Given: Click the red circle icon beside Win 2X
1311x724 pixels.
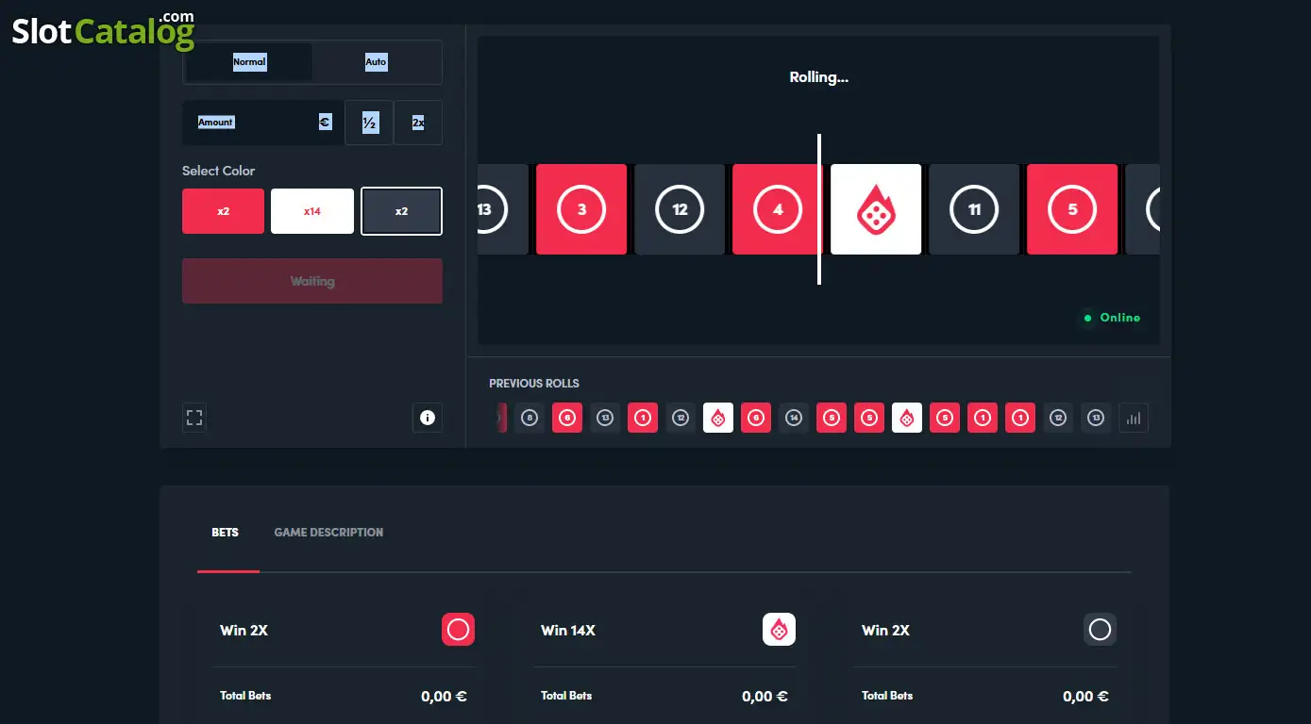Looking at the screenshot, I should point(458,630).
